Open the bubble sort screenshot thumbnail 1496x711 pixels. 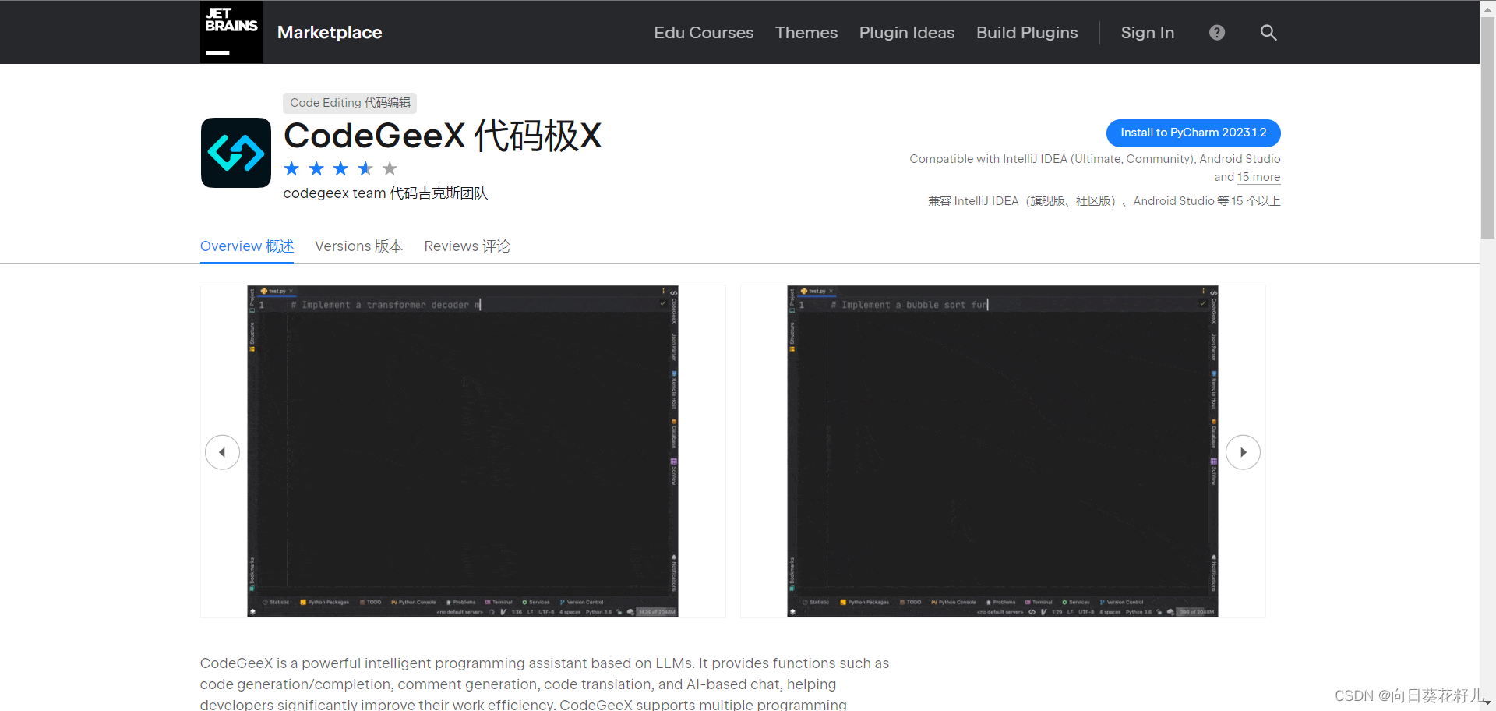tap(1003, 451)
